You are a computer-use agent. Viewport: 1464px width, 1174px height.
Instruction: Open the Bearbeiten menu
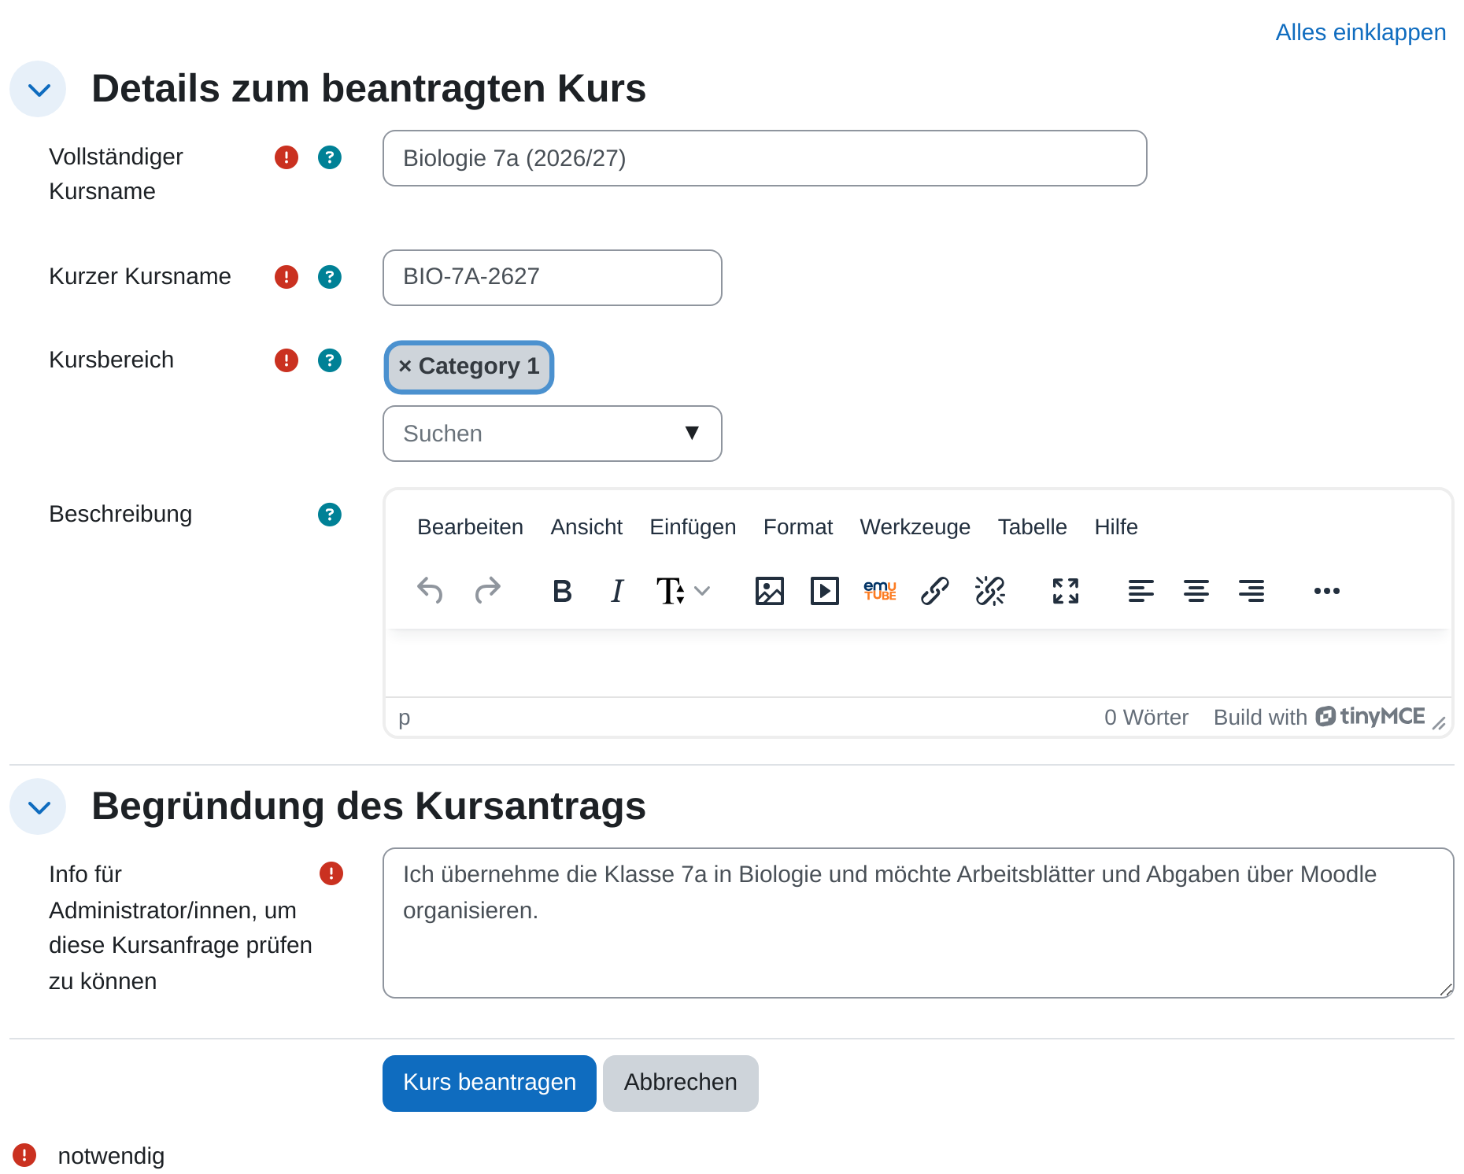pos(470,527)
